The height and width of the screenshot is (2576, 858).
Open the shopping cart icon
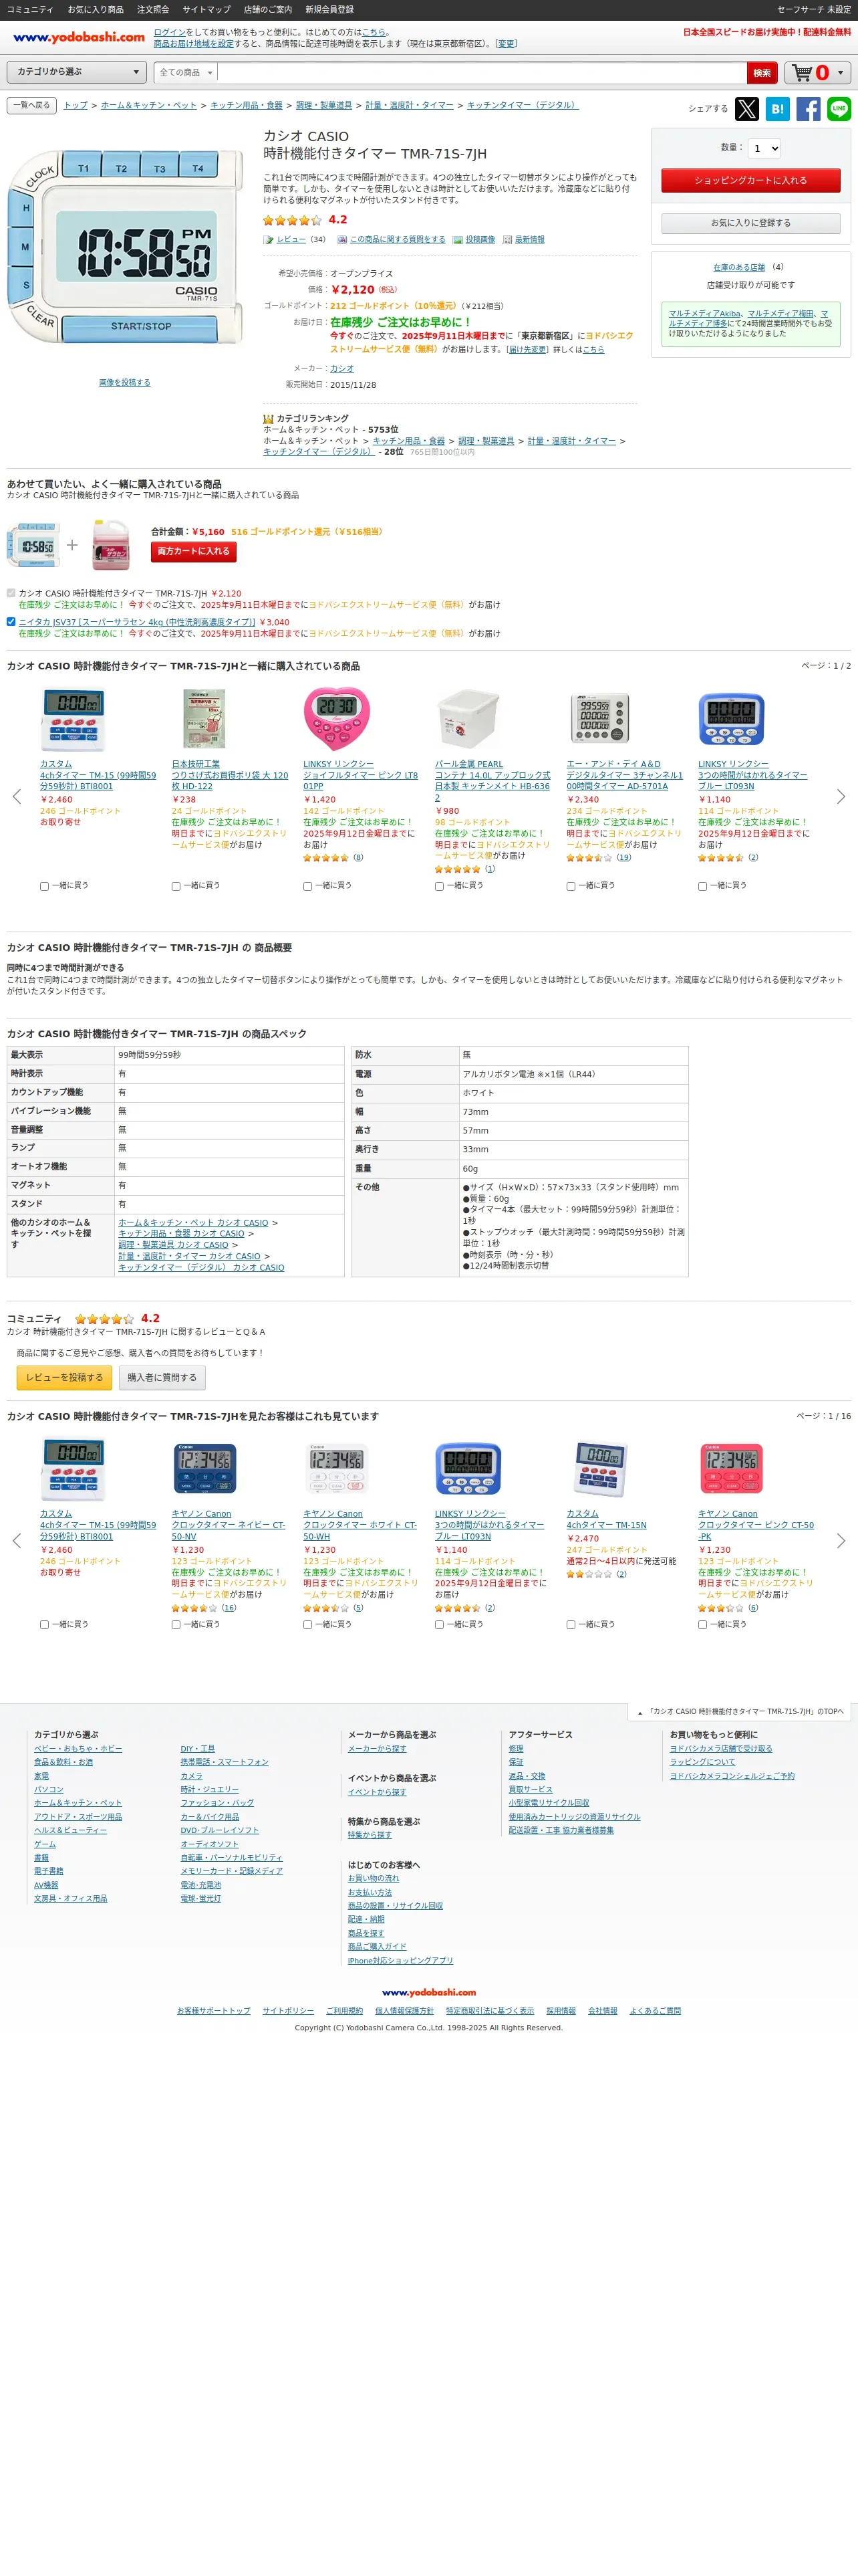coord(802,73)
